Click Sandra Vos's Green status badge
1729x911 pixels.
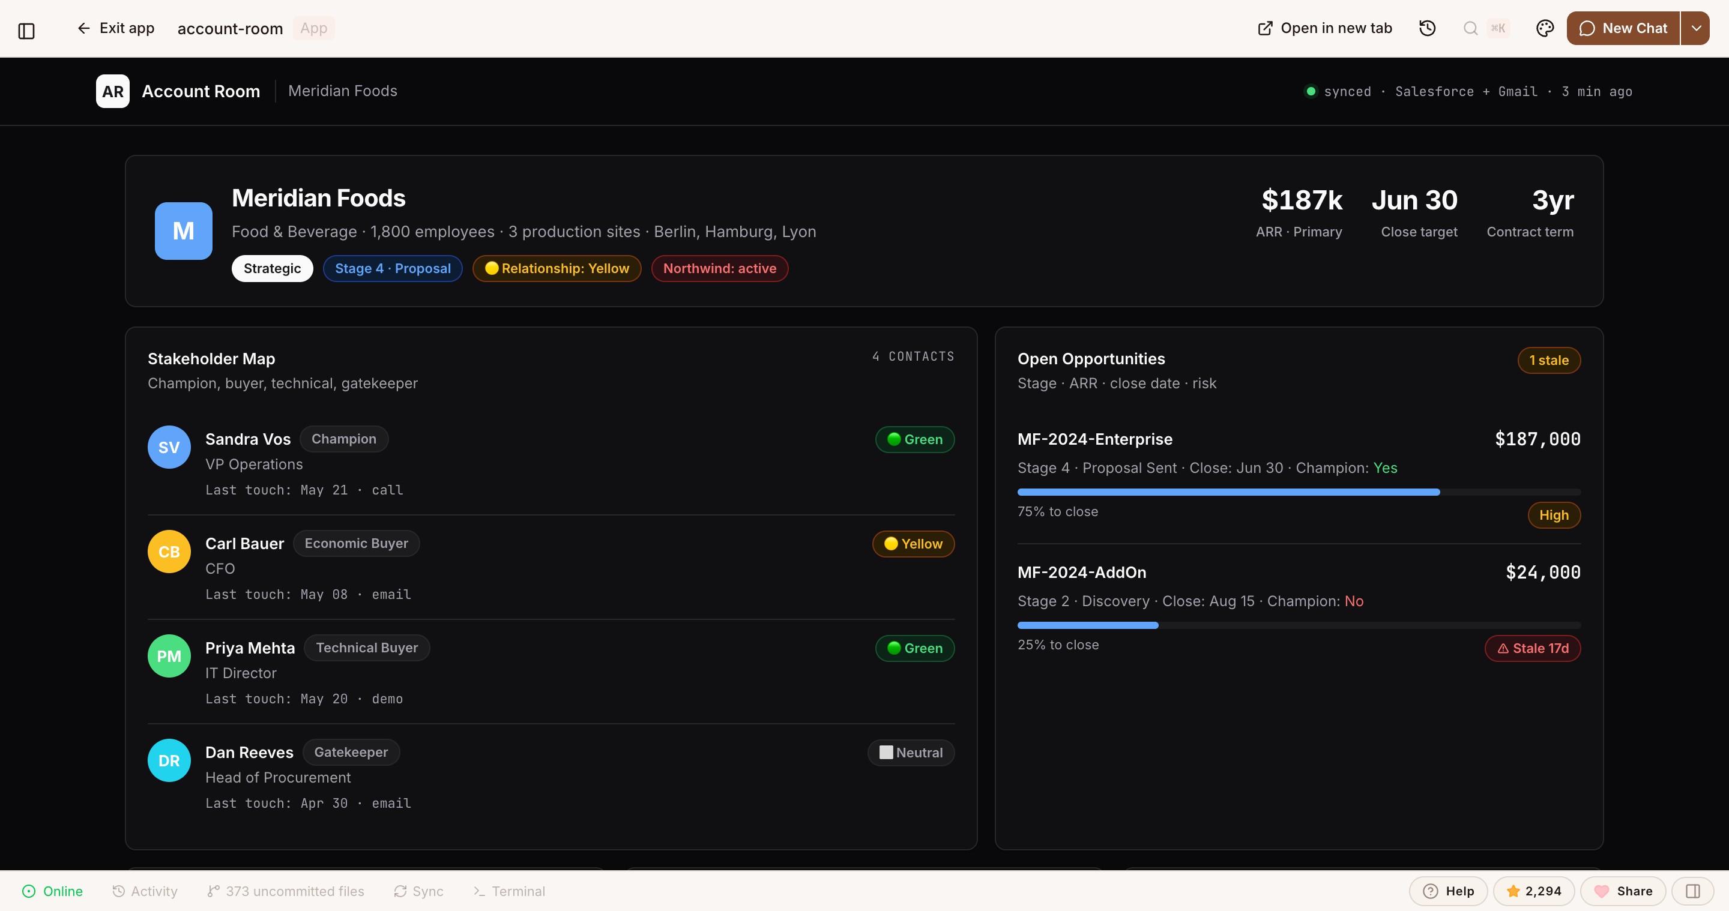point(915,439)
